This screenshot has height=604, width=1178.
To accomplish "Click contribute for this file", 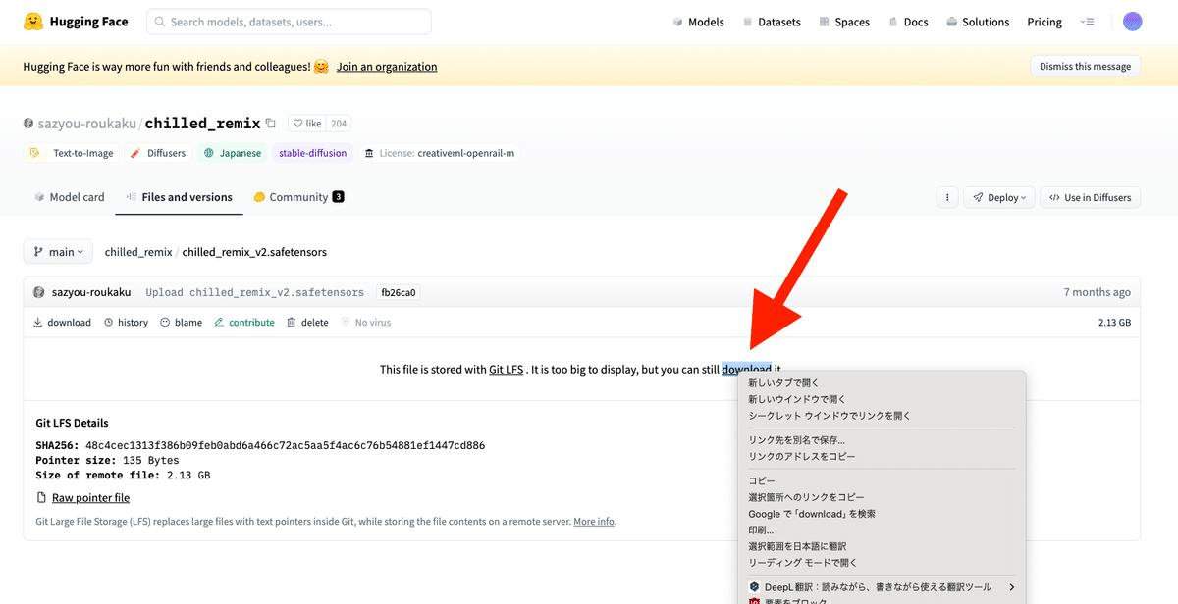I will coord(244,322).
